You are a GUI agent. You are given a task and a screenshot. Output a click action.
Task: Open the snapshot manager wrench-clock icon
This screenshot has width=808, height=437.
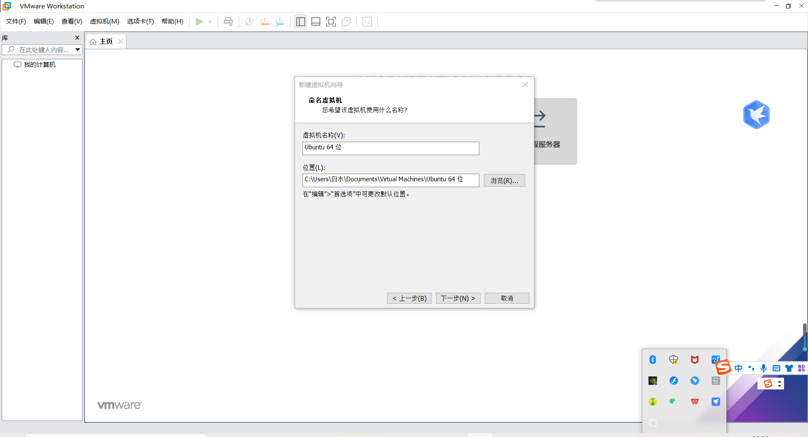pyautogui.click(x=280, y=22)
